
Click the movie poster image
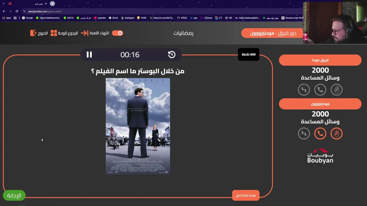click(x=138, y=126)
